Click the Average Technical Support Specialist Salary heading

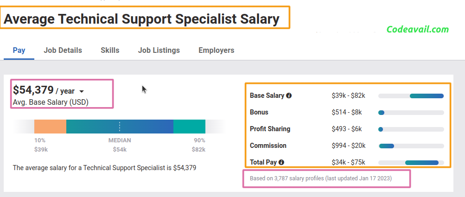click(x=141, y=19)
